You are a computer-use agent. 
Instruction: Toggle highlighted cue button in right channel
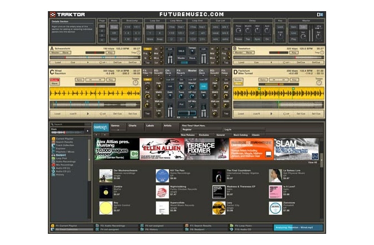click(203, 86)
